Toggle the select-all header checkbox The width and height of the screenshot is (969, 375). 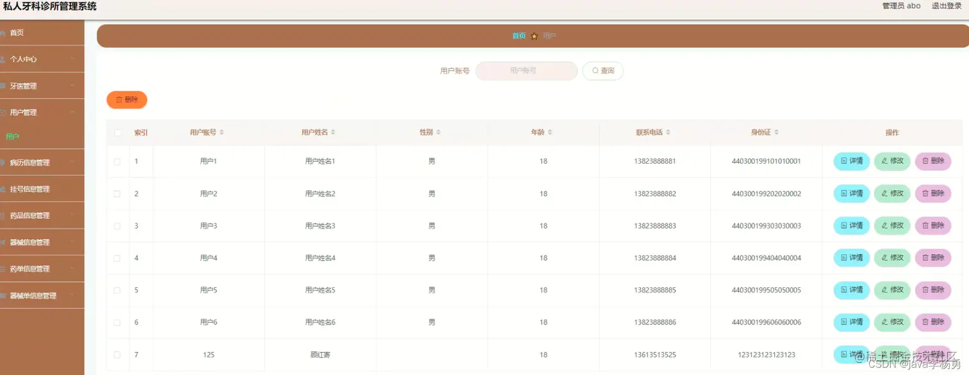117,132
